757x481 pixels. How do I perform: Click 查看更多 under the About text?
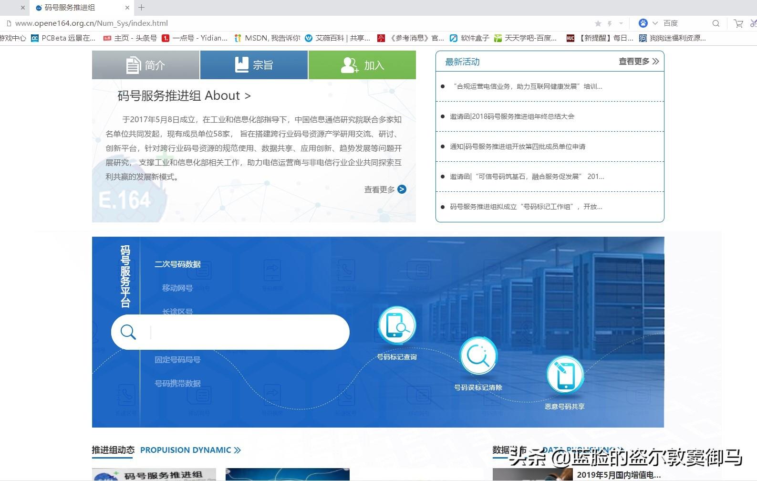point(385,189)
